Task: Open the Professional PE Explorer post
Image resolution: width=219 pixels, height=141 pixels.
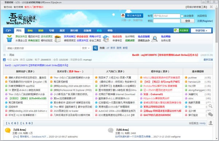Action: 73,90
